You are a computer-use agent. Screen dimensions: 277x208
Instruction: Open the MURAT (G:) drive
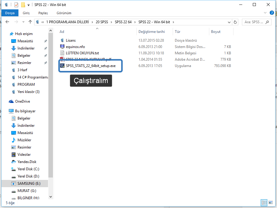pyautogui.click(x=27, y=191)
